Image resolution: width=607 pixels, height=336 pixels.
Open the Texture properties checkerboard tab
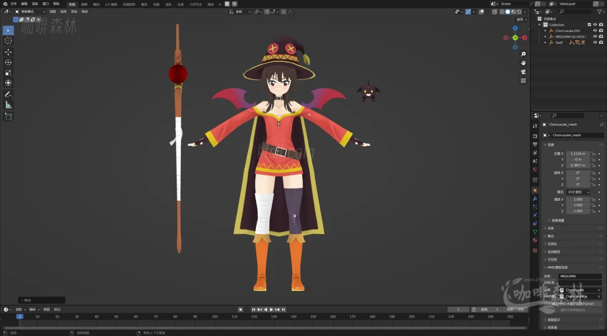[535, 251]
